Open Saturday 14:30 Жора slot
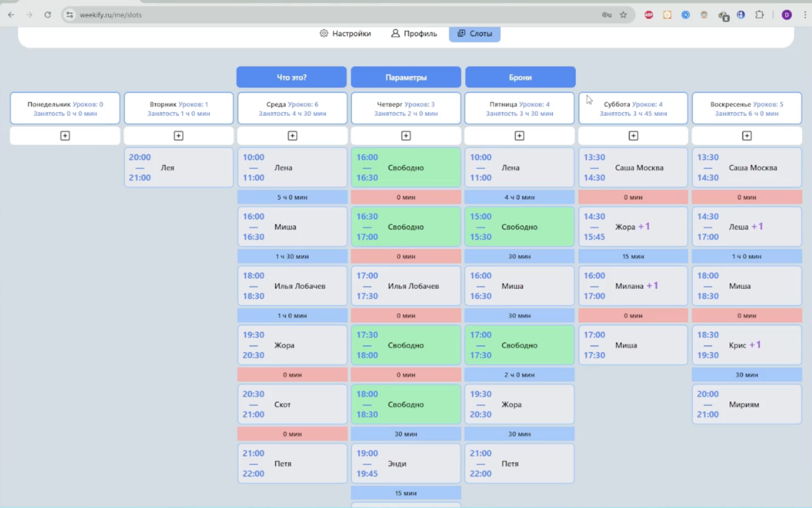Screen dimensions: 812x508 [x=633, y=227]
